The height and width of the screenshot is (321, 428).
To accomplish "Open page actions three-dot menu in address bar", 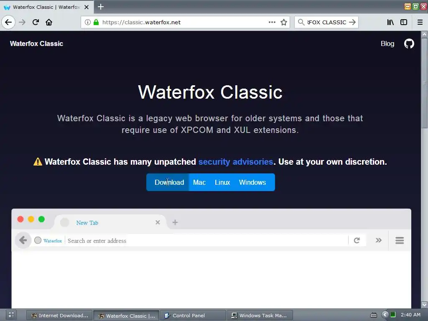I will coord(272,22).
